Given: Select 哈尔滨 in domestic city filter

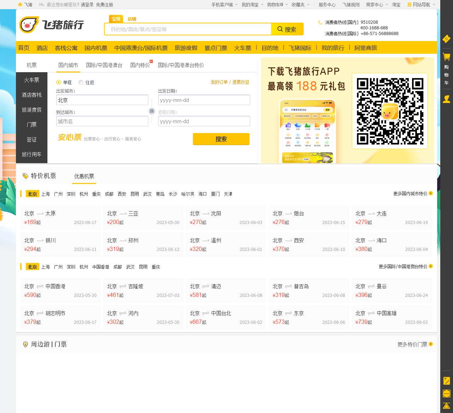Looking at the screenshot, I should coord(188,194).
